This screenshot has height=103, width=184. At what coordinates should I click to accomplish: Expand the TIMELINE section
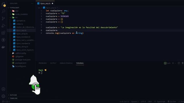[x=14, y=98]
